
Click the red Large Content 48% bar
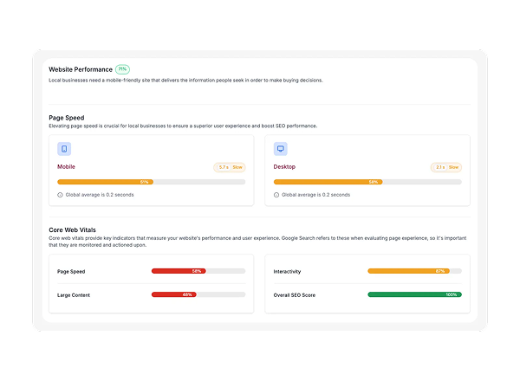click(x=173, y=294)
